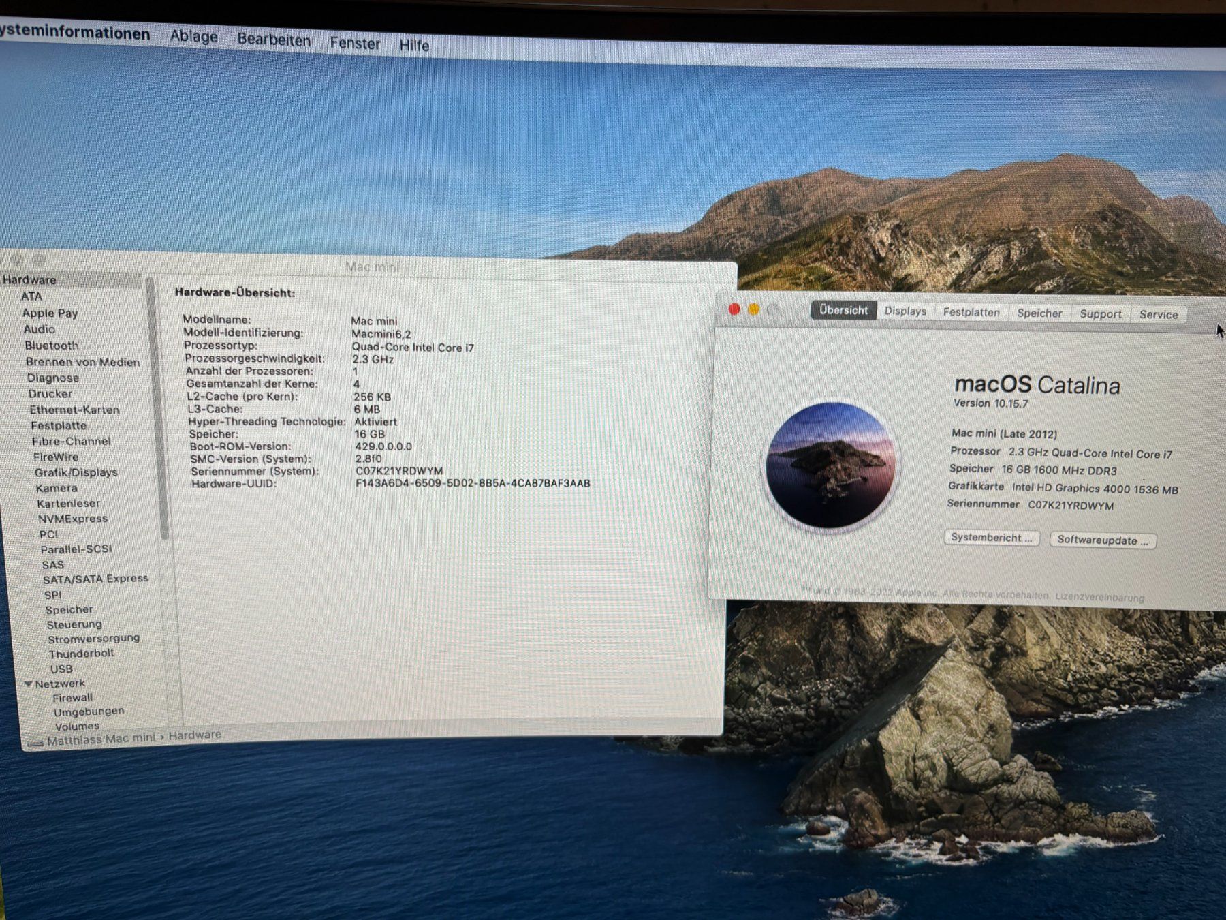Switch to the Speicher tab
Image resolution: width=1226 pixels, height=920 pixels.
tap(1039, 313)
